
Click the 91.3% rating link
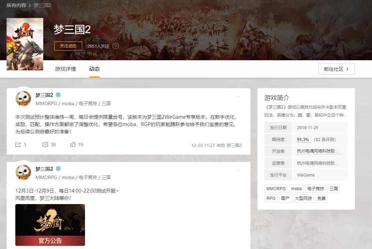coord(303,139)
